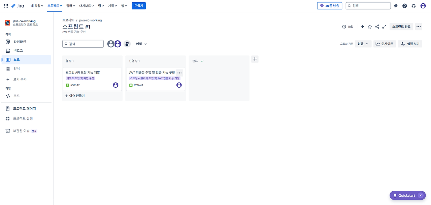Image resolution: width=431 pixels, height=205 pixels.
Task: Click the 30일 남음 trial button
Action: pos(330,6)
